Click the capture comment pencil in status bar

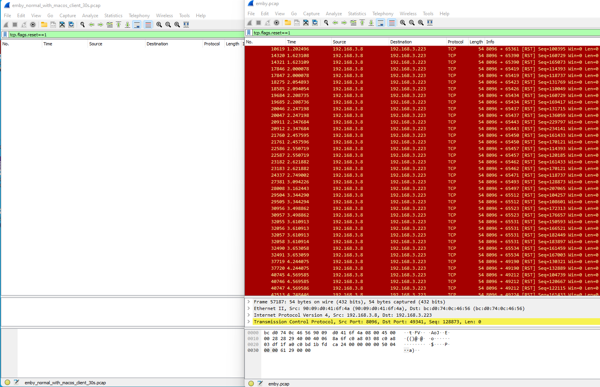(x=260, y=383)
